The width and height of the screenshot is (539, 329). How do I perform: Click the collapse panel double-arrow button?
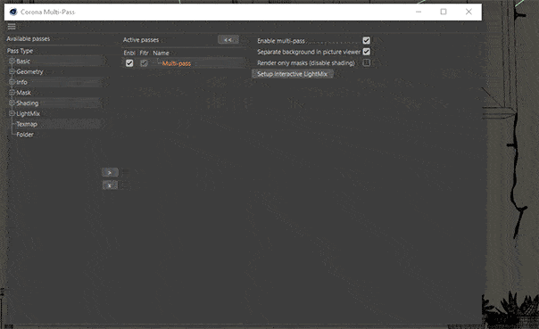tap(228, 40)
